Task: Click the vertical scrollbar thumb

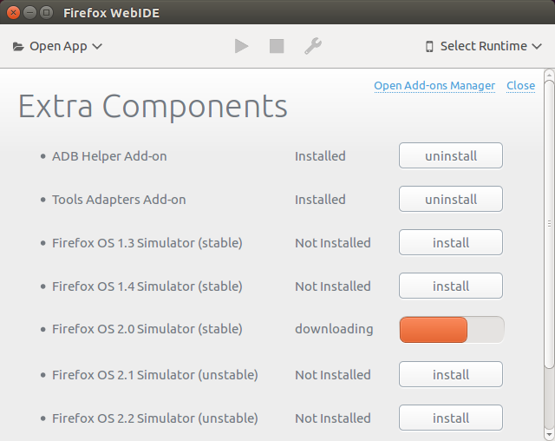Action: 549,224
